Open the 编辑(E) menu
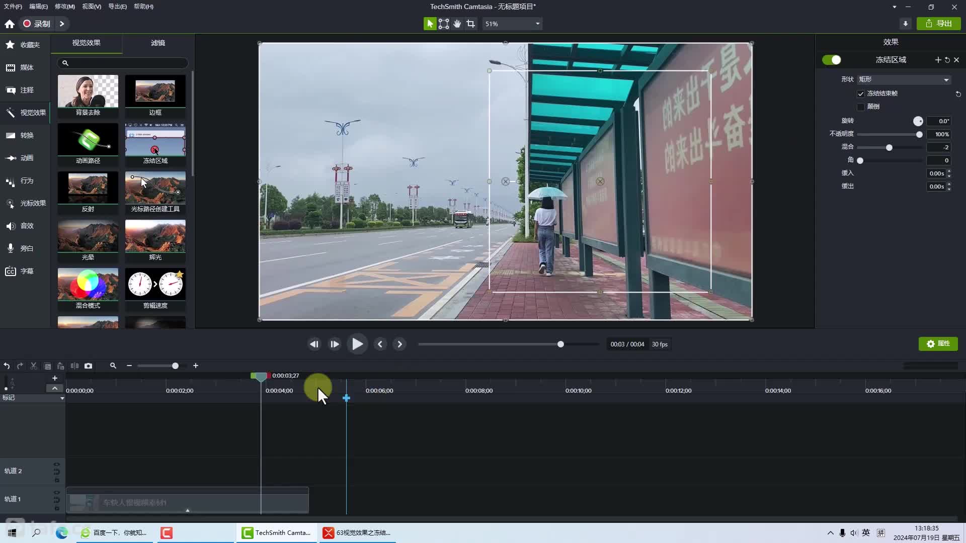Image resolution: width=966 pixels, height=543 pixels. point(38,7)
